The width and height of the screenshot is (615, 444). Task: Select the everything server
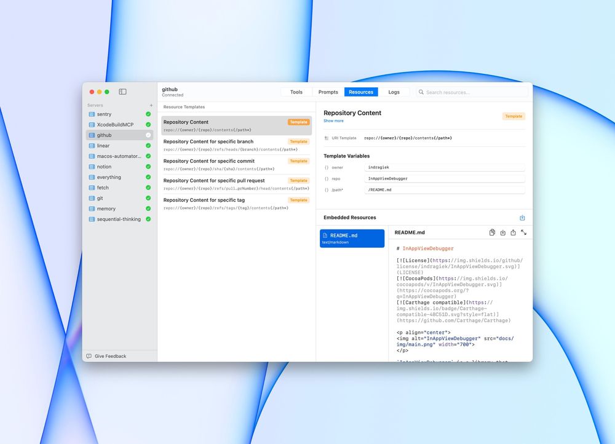[x=119, y=177]
